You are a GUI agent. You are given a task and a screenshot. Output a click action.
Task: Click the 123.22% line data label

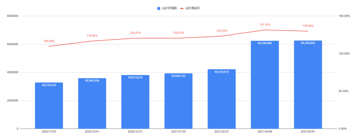click(221, 31)
